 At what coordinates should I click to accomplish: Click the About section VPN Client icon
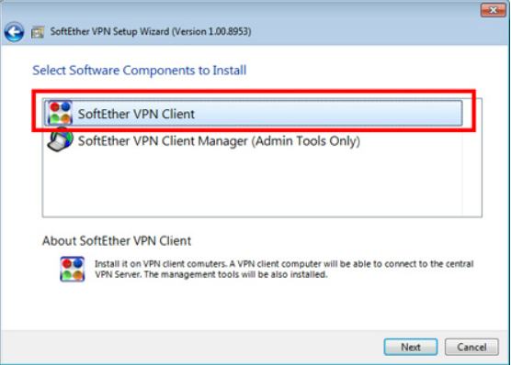pyautogui.click(x=72, y=269)
